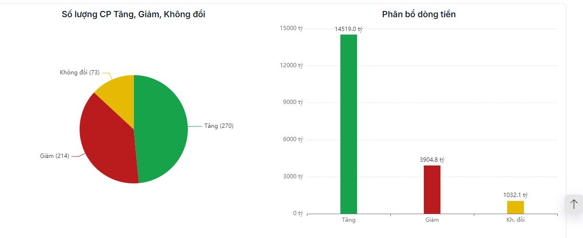This screenshot has height=238, width=583.
Task: Click the '3904.8 tỷ' bar value label
Action: point(432,160)
